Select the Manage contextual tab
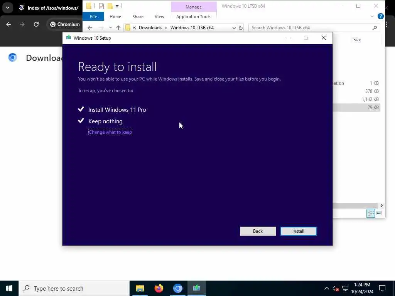Screen dimensions: 395x296 point(194,7)
